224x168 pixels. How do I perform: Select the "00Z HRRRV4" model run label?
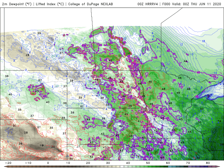148,4
